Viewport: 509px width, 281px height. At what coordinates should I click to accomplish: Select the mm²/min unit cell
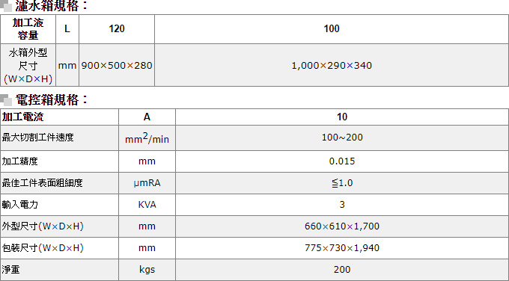pyautogui.click(x=147, y=138)
